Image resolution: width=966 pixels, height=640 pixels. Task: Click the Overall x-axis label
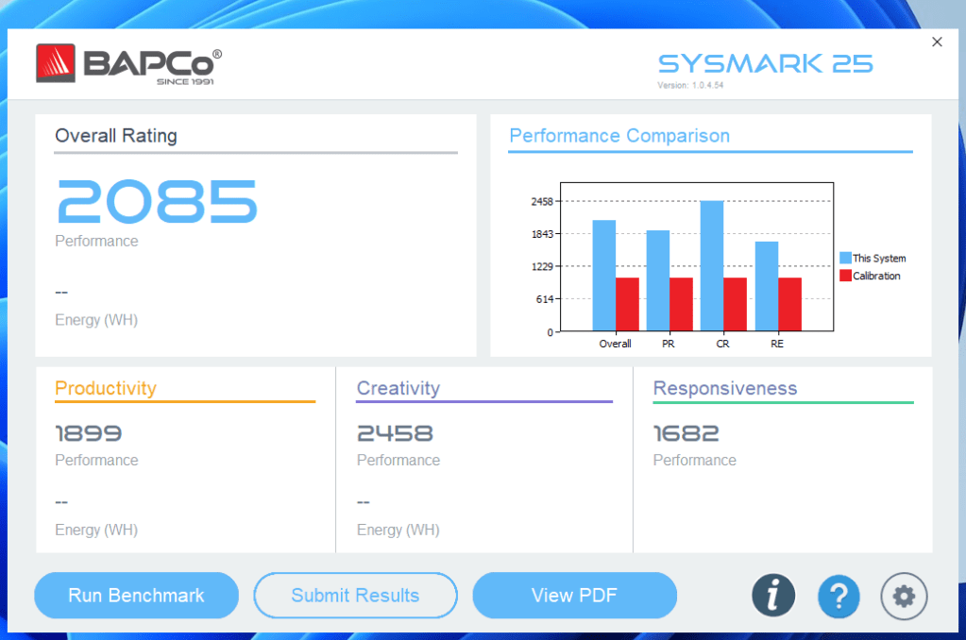click(615, 344)
